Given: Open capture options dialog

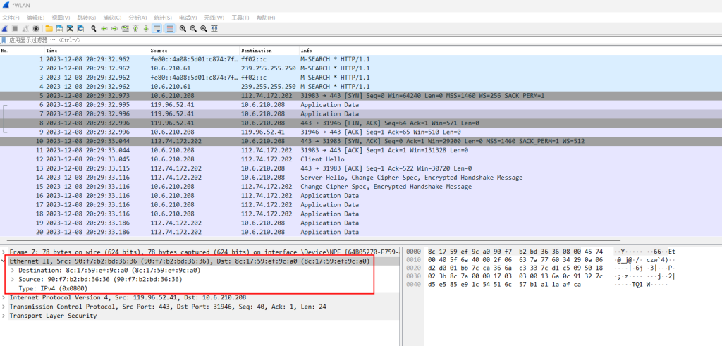Looking at the screenshot, I should (36, 28).
